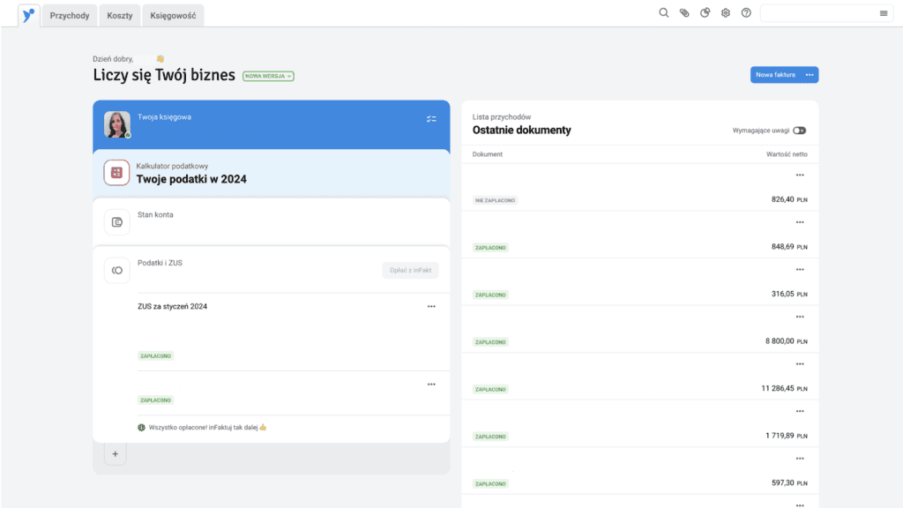The image size is (903, 508).
Task: Click the 826,40 PLN amount
Action: pos(789,199)
